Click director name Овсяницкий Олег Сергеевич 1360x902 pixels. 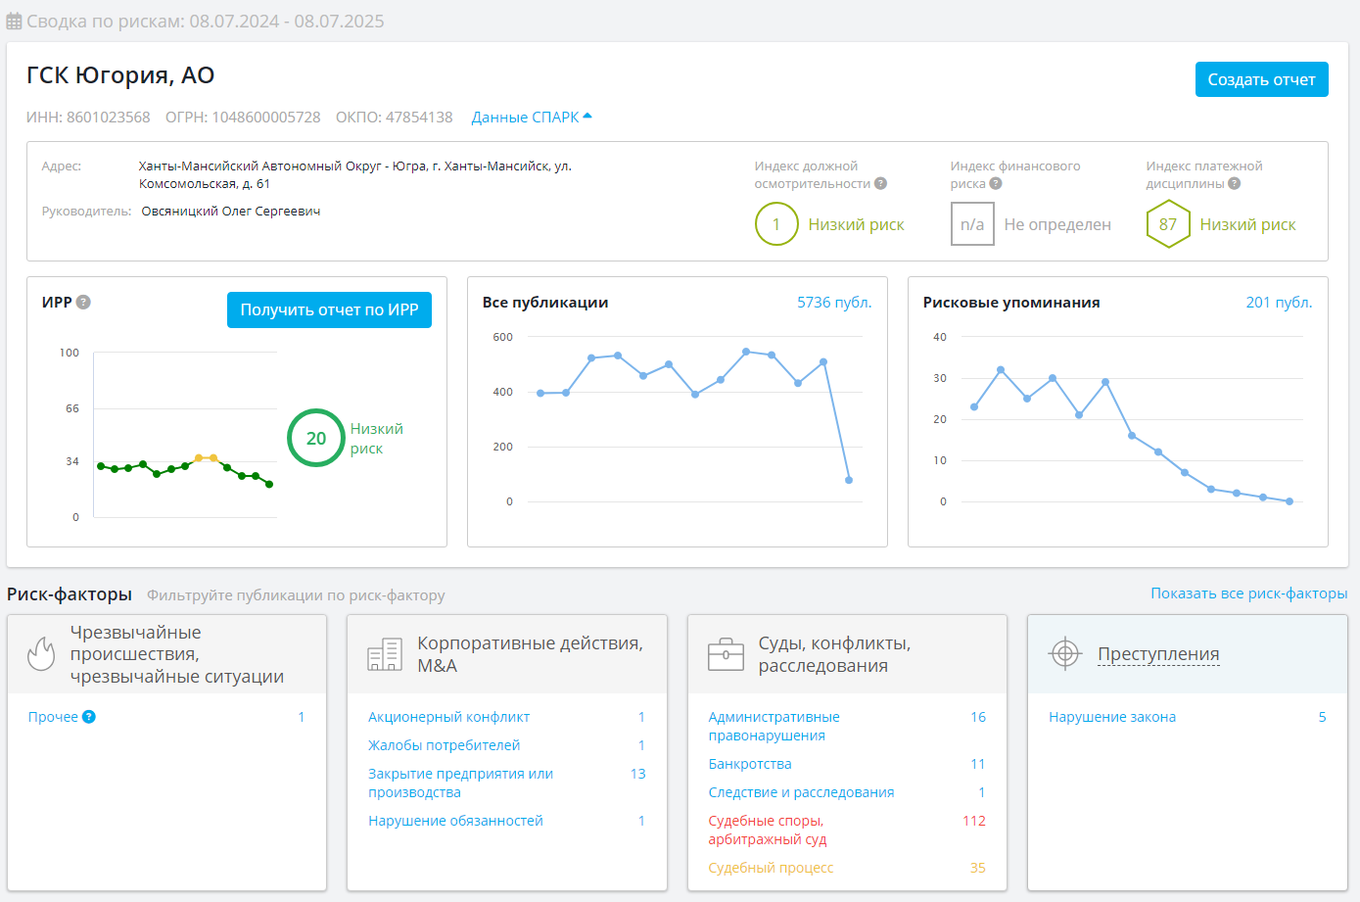[231, 211]
